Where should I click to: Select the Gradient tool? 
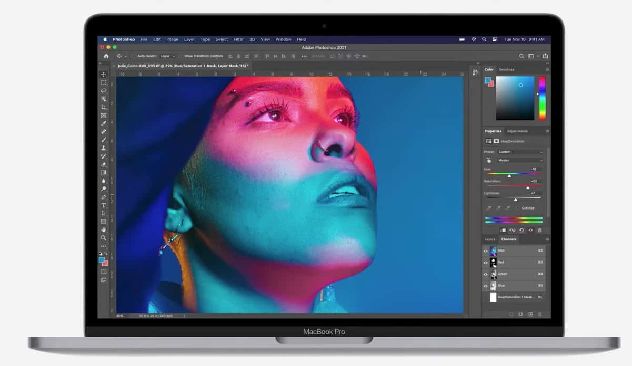pyautogui.click(x=104, y=172)
